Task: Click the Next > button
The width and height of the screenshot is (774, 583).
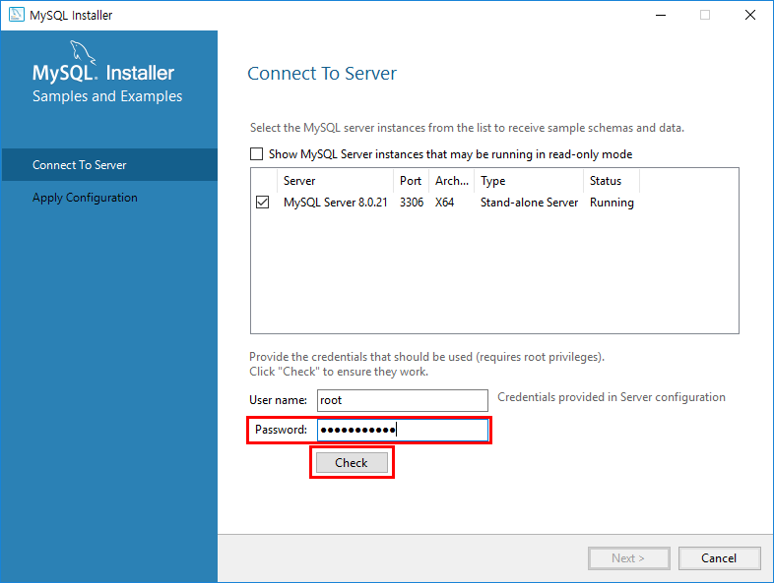Action: pyautogui.click(x=628, y=557)
